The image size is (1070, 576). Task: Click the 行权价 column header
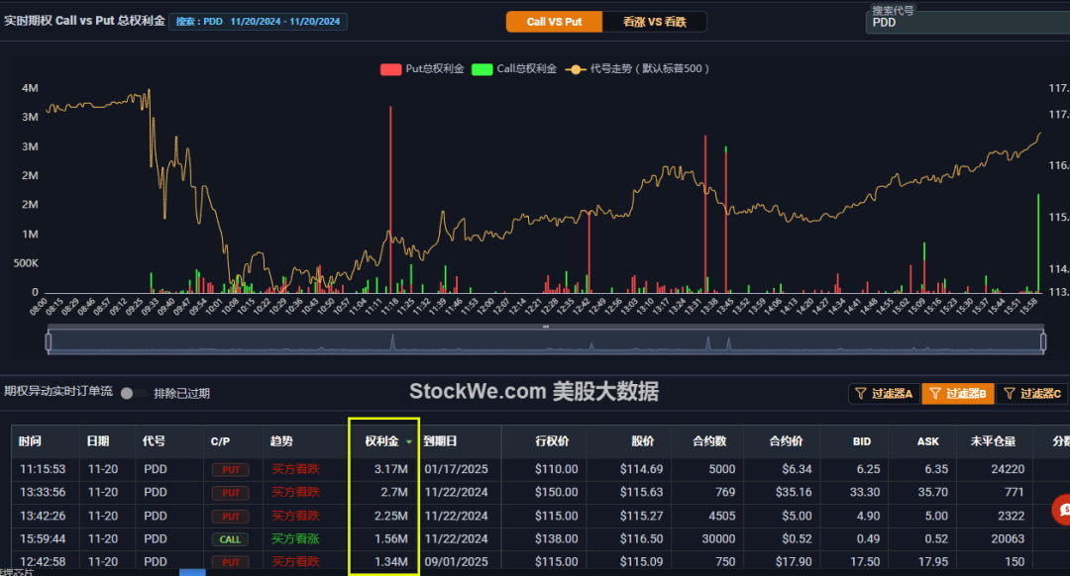[552, 441]
